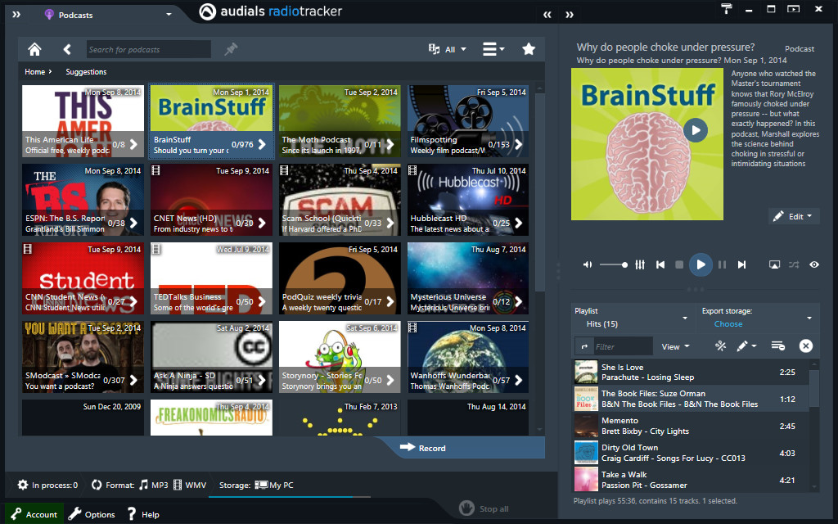The width and height of the screenshot is (838, 524).
Task: Open the paint roller skin icon
Action: [727, 8]
